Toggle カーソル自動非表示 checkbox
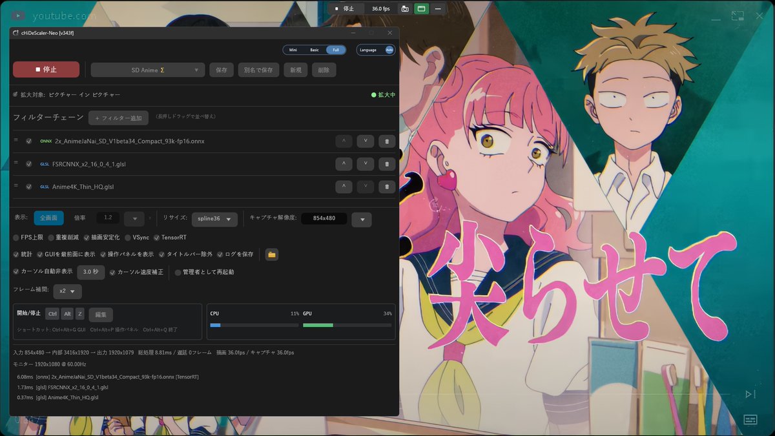Image resolution: width=775 pixels, height=436 pixels. coord(16,272)
